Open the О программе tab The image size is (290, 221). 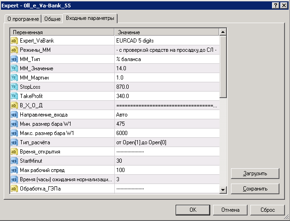(23, 19)
